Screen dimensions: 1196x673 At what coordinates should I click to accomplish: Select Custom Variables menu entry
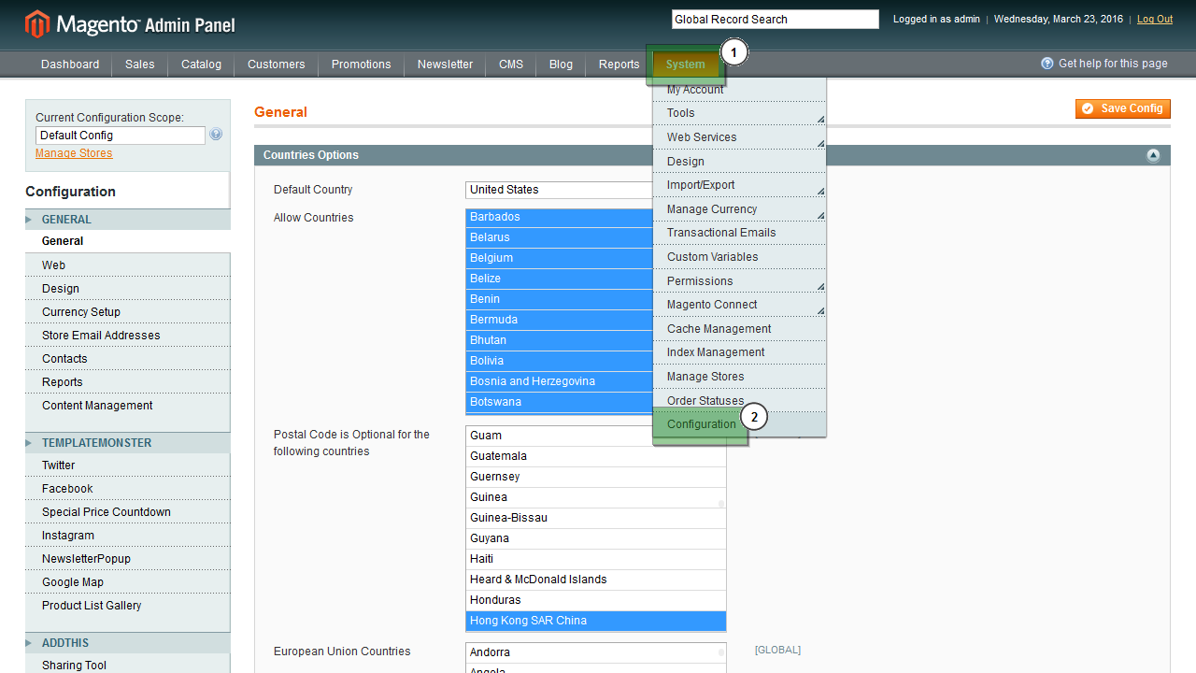click(x=739, y=257)
